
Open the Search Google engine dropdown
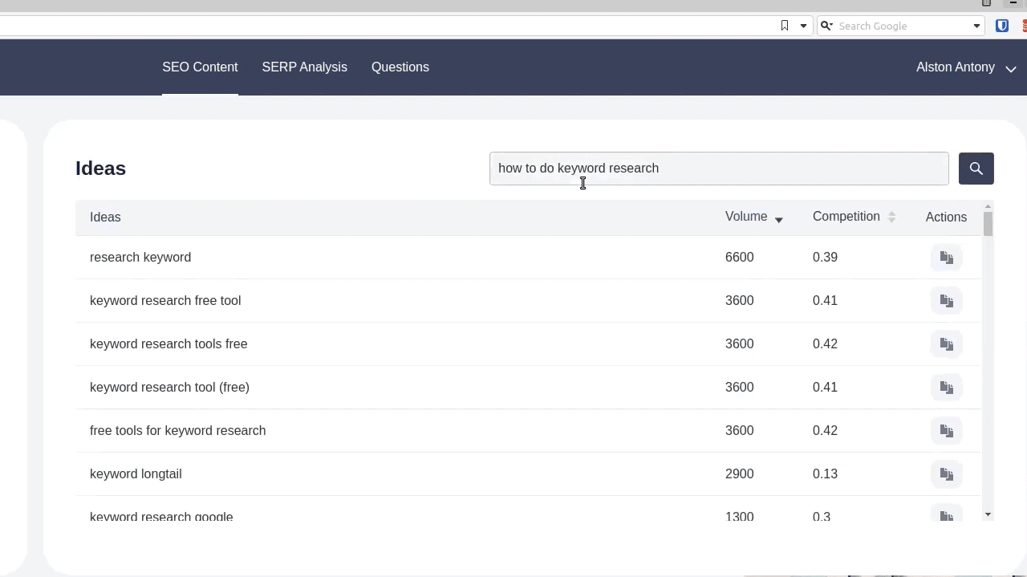[x=976, y=26]
